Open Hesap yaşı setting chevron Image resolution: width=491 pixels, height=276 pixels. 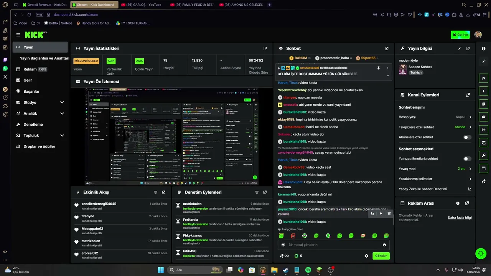click(470, 117)
